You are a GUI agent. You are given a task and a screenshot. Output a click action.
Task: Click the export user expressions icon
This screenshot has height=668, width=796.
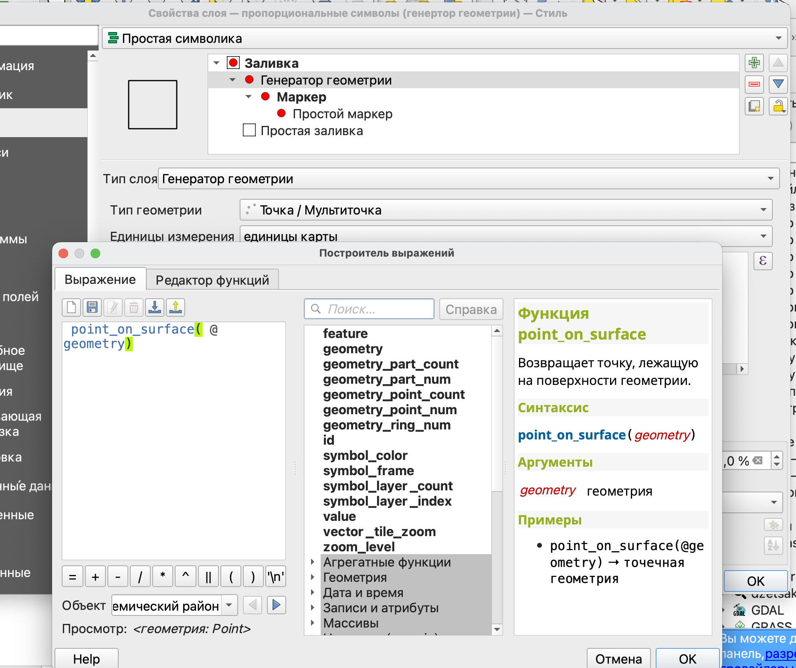point(176,308)
